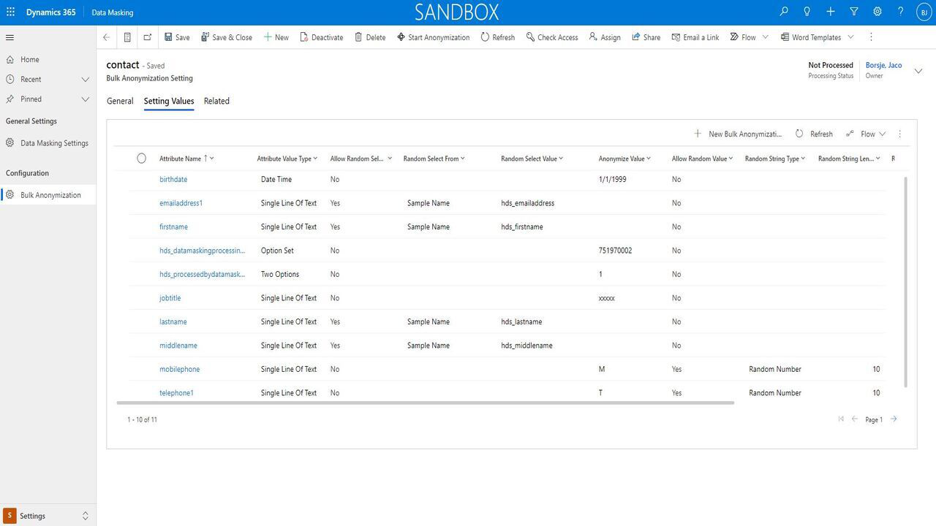Click the horizontal scrollbar under the grid

[x=424, y=403]
